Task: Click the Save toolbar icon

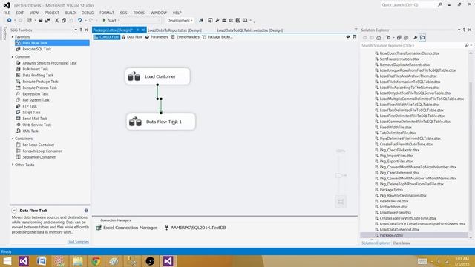Action: [40, 20]
